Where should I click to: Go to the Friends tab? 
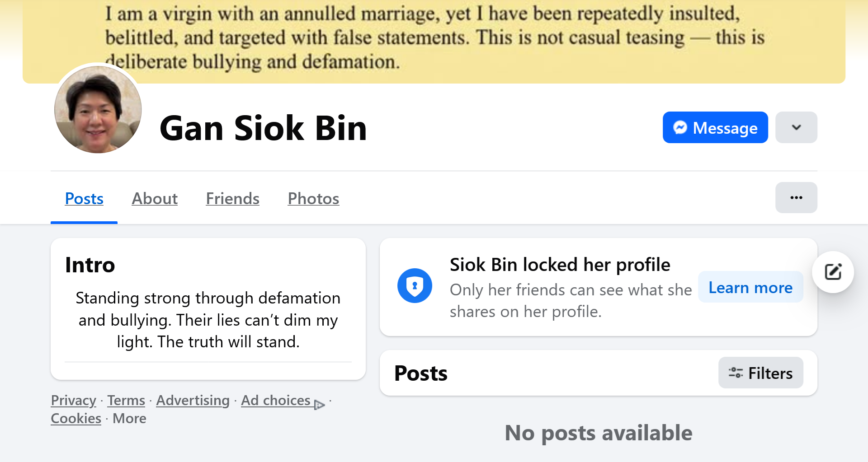pyautogui.click(x=232, y=199)
